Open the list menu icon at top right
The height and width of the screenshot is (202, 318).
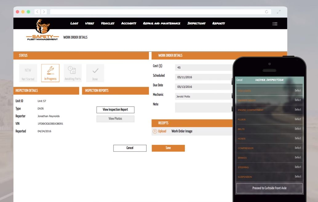click(x=275, y=24)
